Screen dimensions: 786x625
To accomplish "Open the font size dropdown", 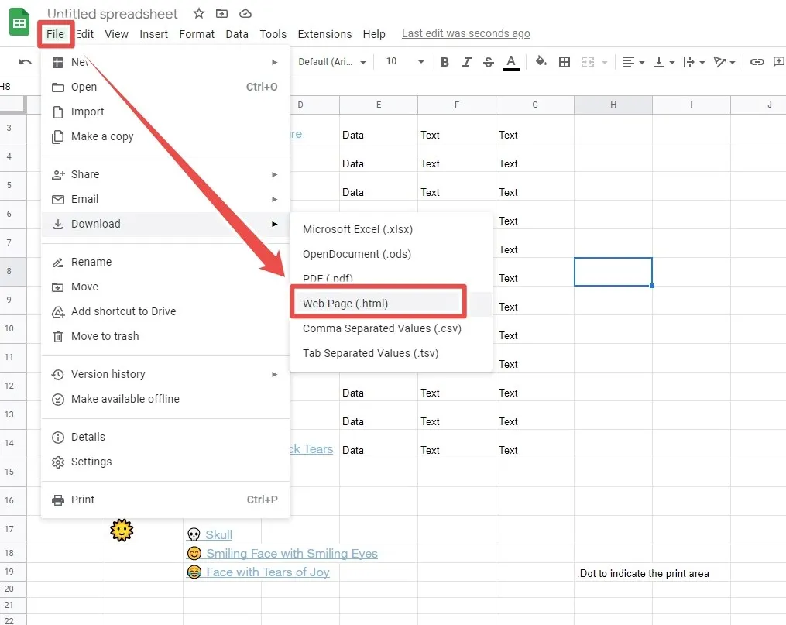I will pyautogui.click(x=405, y=62).
